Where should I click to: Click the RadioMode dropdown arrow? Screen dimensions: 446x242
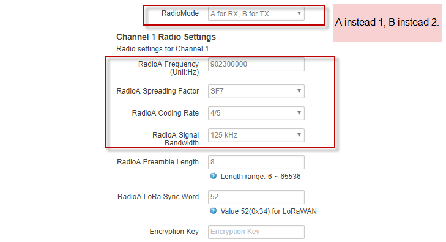(299, 13)
